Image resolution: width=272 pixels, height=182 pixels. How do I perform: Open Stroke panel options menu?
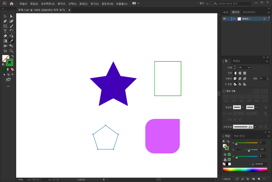[x=267, y=61]
